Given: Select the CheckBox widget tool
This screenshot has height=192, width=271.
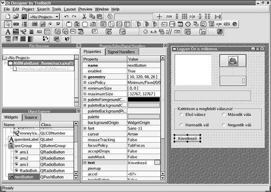Looking at the screenshot, I should click(x=58, y=24).
